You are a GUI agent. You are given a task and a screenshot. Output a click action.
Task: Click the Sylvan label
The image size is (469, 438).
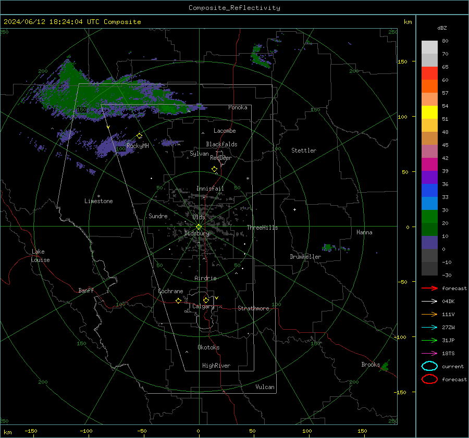199,154
